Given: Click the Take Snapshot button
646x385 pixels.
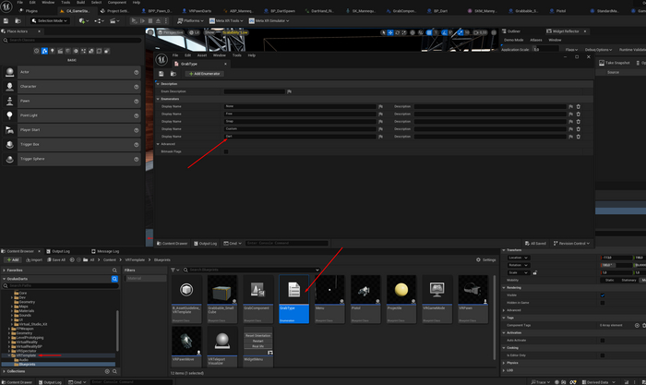Looking at the screenshot, I should click(x=618, y=63).
